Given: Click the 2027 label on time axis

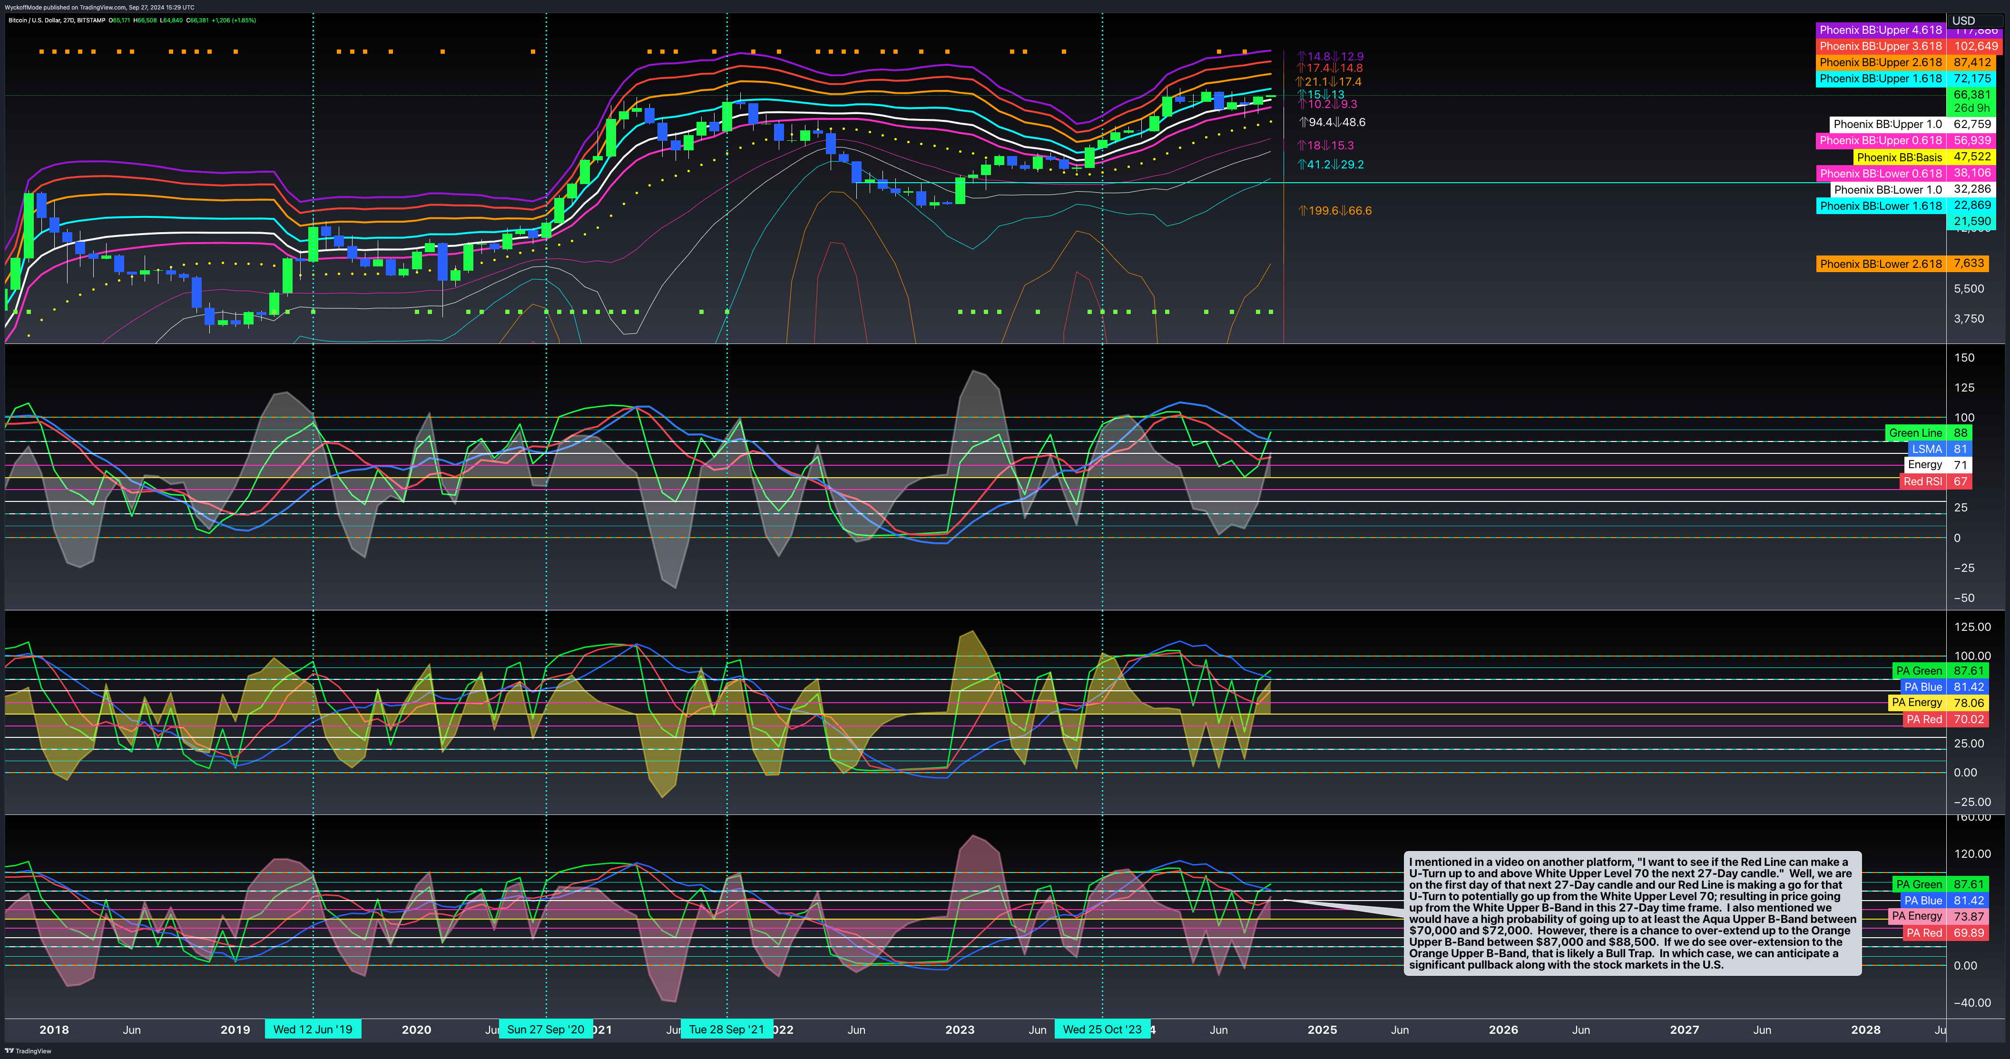Looking at the screenshot, I should (x=1684, y=1030).
